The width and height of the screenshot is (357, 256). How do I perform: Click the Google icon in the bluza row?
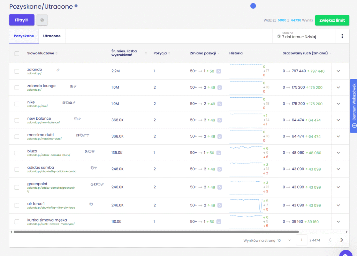(x=219, y=153)
